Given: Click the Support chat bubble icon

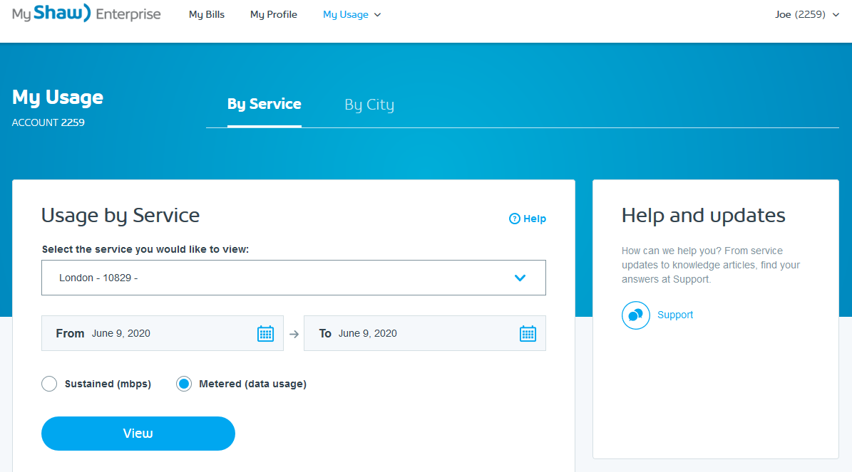Looking at the screenshot, I should pos(636,315).
